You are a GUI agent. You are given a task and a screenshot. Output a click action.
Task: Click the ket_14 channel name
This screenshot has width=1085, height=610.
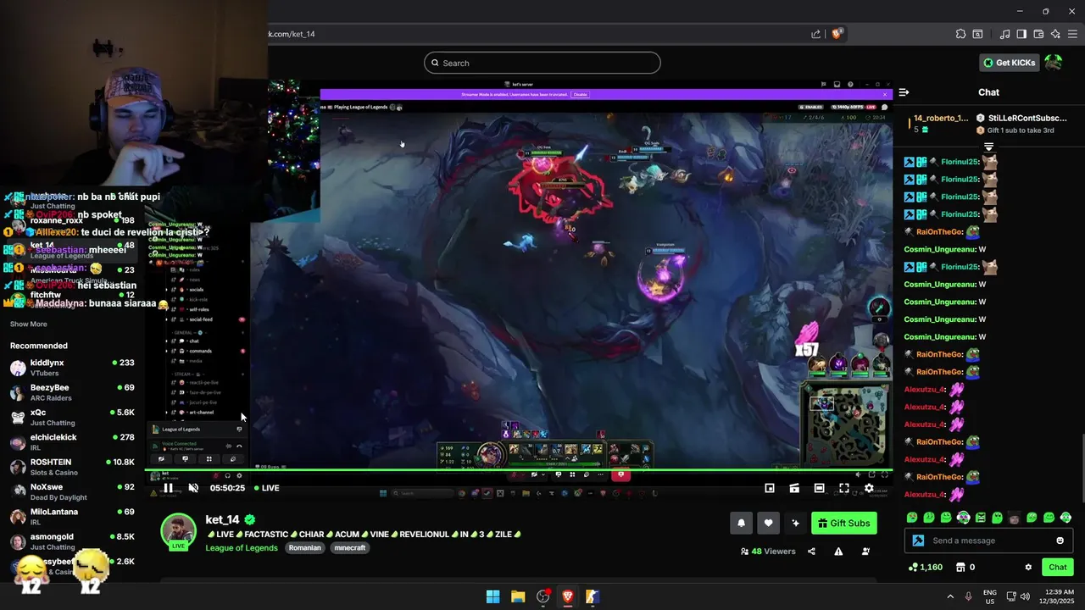pos(222,520)
